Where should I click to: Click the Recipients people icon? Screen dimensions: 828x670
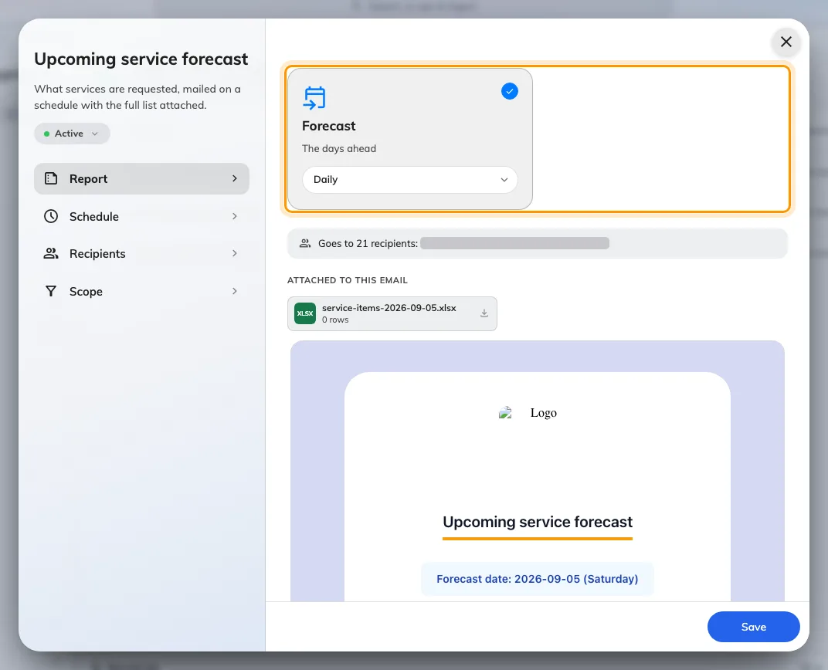51,253
